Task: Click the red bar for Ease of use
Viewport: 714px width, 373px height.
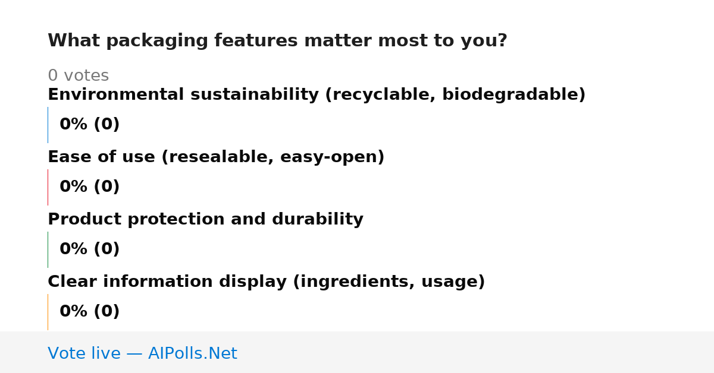Action: tap(48, 187)
